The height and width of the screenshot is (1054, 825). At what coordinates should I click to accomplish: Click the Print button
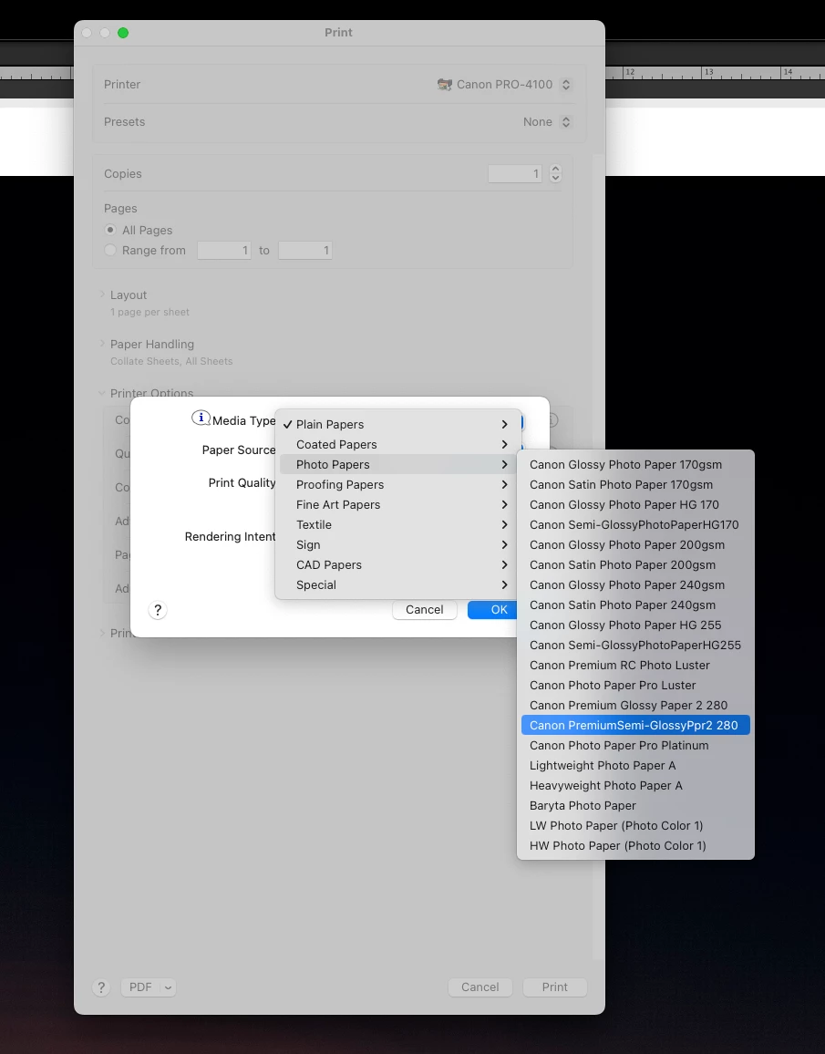[555, 987]
